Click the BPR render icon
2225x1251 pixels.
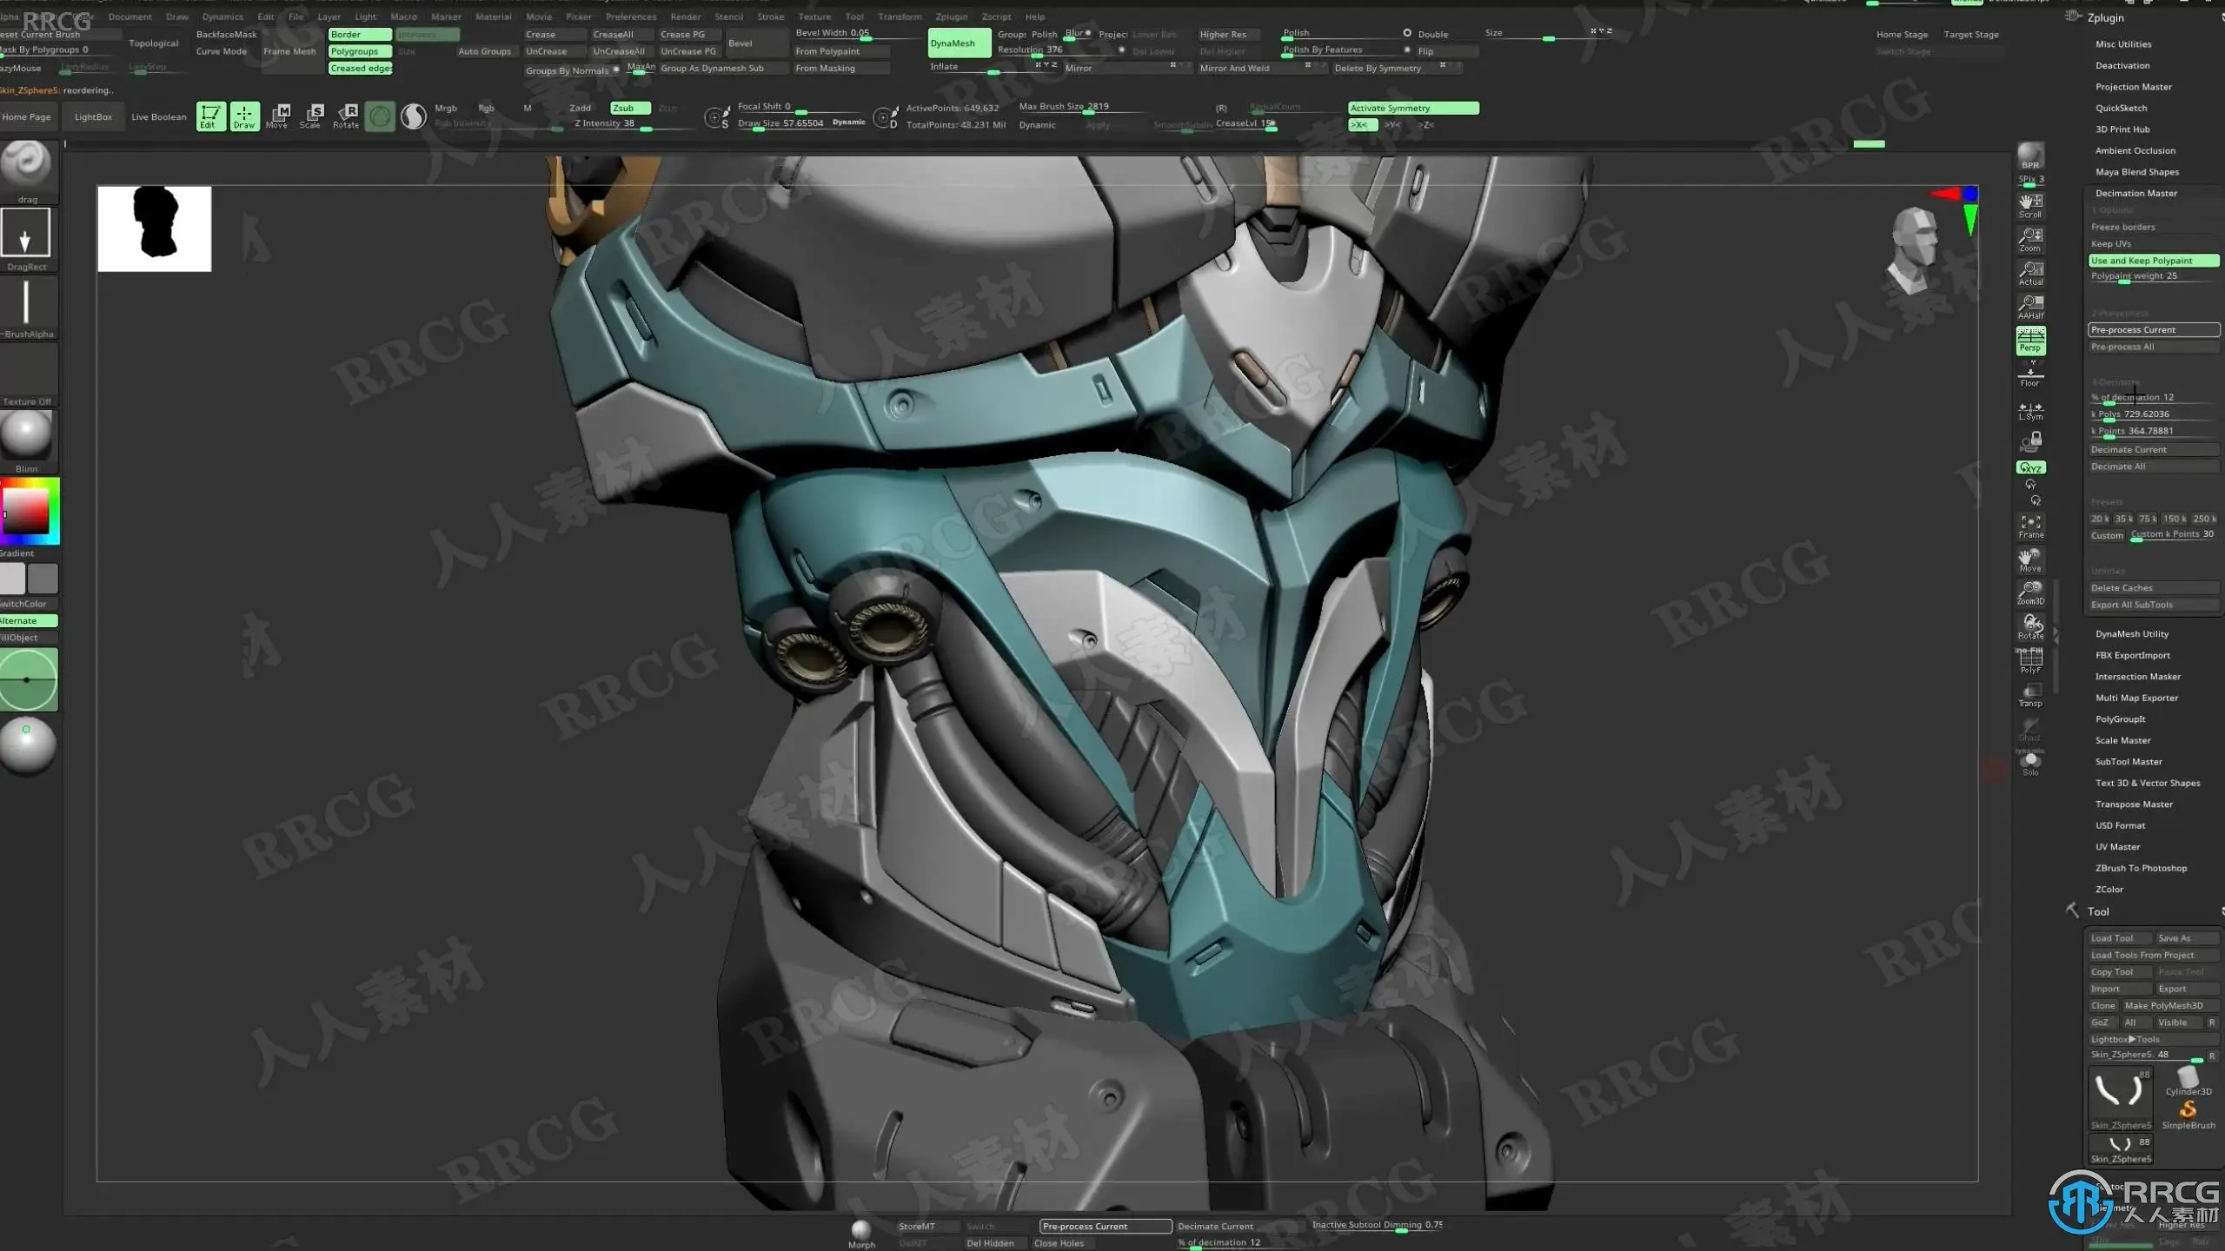point(2030,156)
